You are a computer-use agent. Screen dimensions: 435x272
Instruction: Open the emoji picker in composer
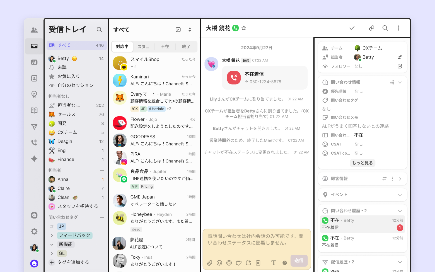219,263
